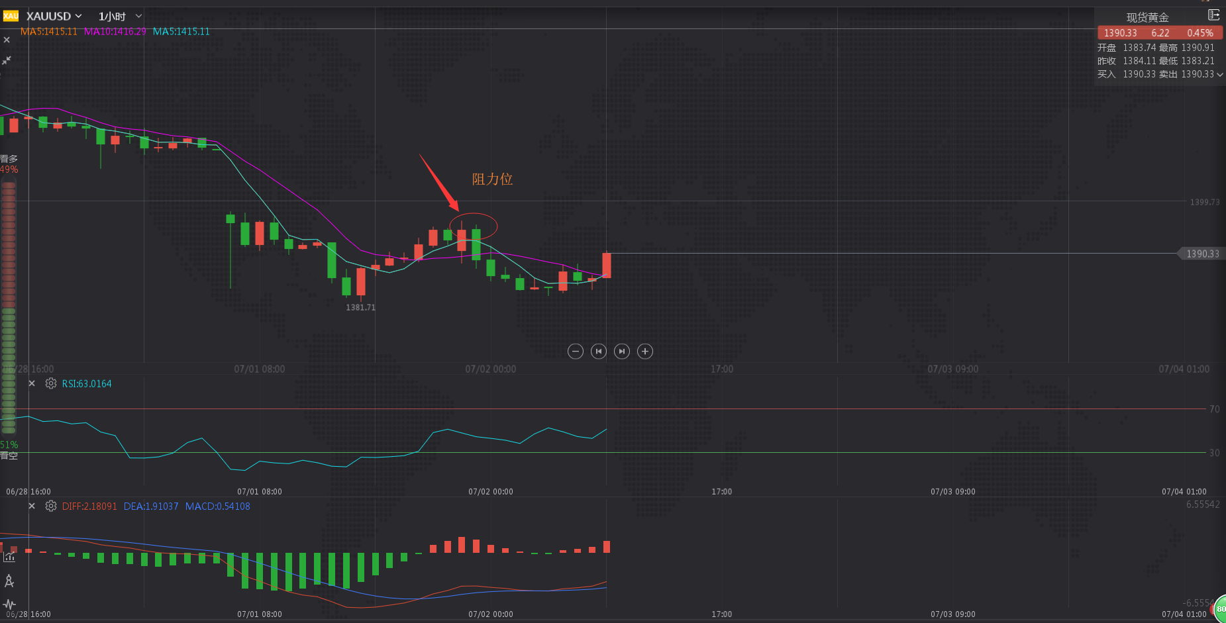Click the MACD:0.54108 label
Viewport: 1226px width, 623px height.
click(x=218, y=506)
